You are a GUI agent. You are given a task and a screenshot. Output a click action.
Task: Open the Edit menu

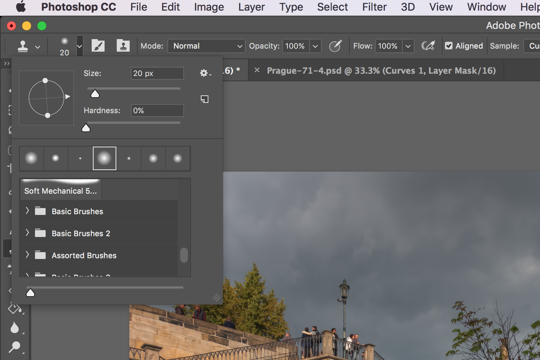point(171,7)
